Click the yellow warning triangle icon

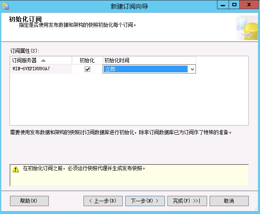tap(16, 169)
